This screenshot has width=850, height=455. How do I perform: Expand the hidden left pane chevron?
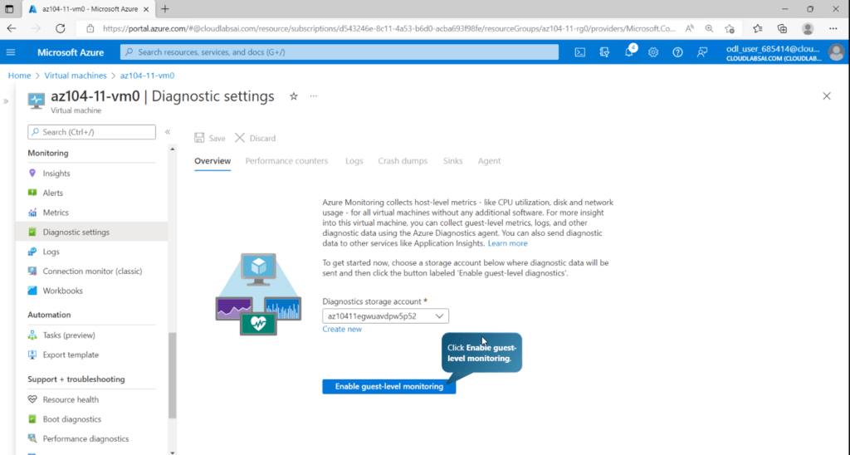pos(6,100)
